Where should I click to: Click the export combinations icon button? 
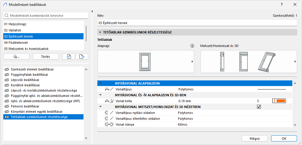(x=82, y=57)
